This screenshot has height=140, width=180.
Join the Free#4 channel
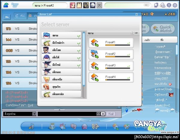click(111, 77)
